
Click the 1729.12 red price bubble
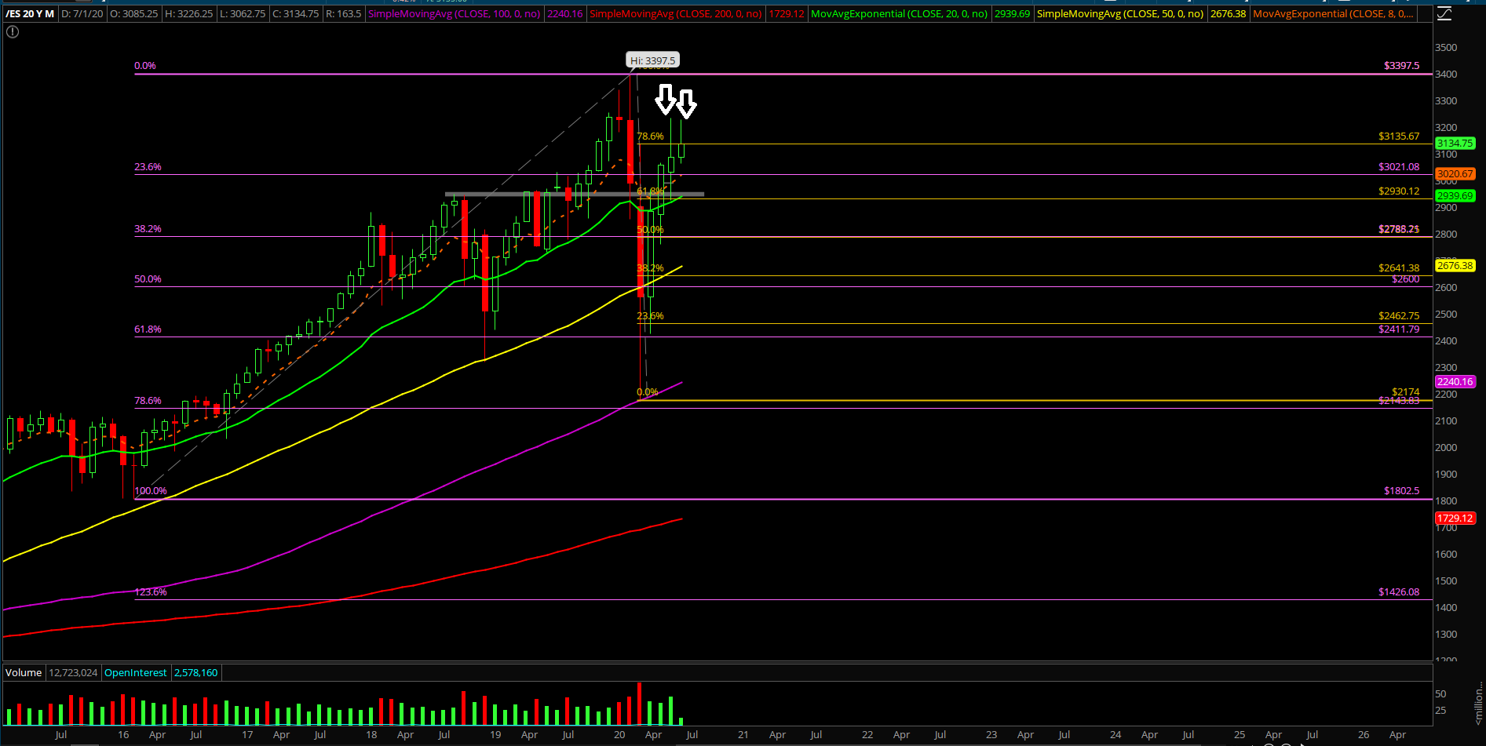point(1455,519)
